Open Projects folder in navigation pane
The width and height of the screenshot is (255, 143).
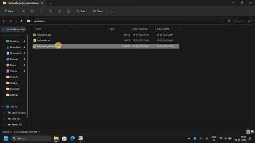14,77
